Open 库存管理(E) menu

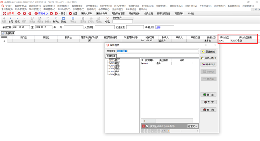(x=77, y=6)
